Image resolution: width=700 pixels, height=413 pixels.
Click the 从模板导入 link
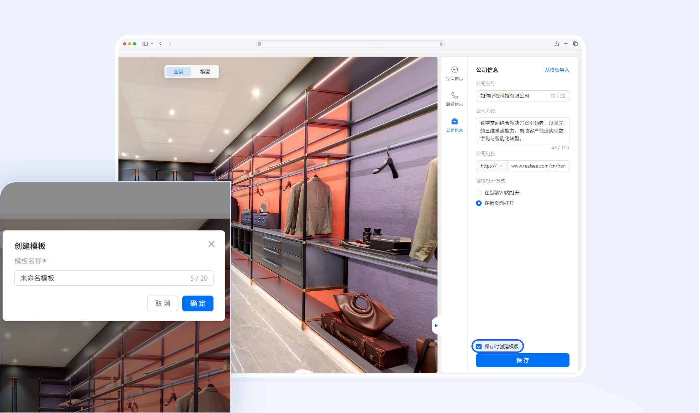tap(557, 70)
